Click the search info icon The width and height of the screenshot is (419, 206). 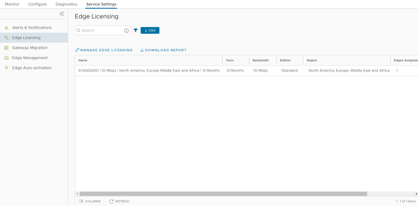click(x=126, y=31)
